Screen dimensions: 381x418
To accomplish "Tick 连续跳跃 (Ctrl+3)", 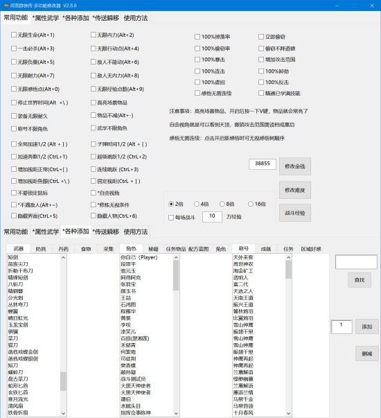I will click(x=94, y=169).
